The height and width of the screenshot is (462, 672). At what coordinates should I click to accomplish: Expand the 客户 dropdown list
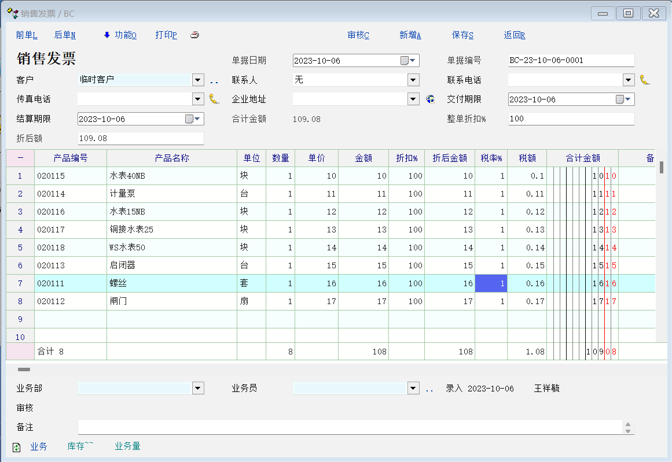coord(198,80)
